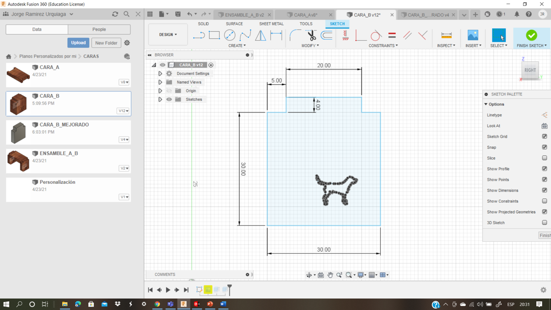Click the RIGHT face of the view cube

click(x=530, y=70)
